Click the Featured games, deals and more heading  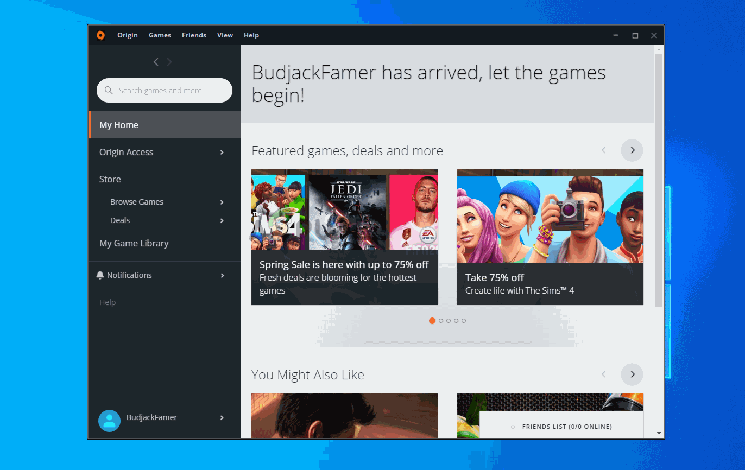pyautogui.click(x=348, y=150)
